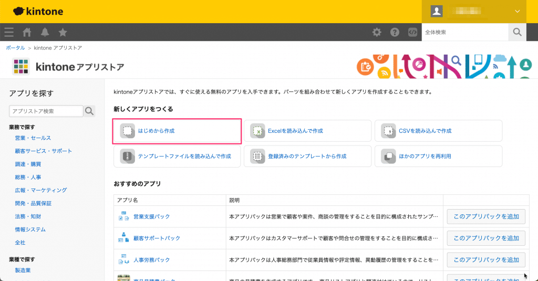The width and height of the screenshot is (538, 281).
Task: Select はじめから作成
Action: (177, 131)
